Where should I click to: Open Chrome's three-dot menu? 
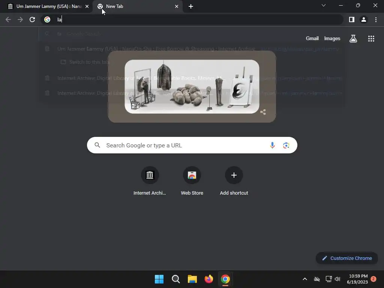tap(376, 19)
